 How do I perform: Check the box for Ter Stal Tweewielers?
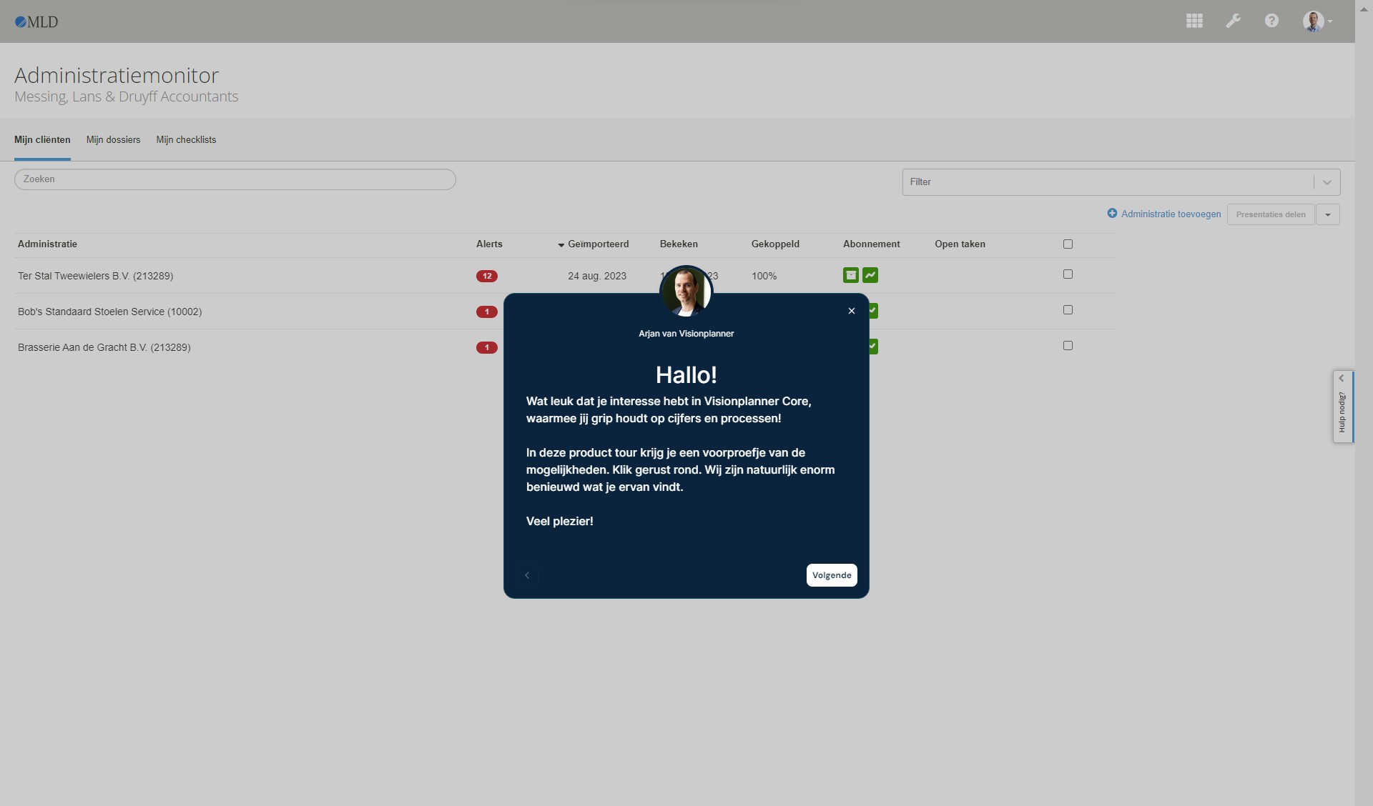[1068, 274]
